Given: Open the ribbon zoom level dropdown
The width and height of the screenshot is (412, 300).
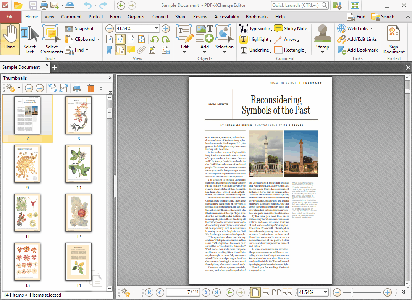Looking at the screenshot, I should (157, 29).
